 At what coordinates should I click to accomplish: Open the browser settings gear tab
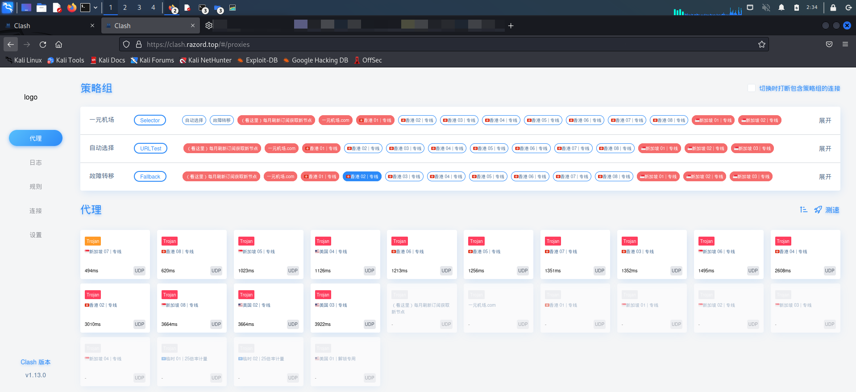pos(208,26)
